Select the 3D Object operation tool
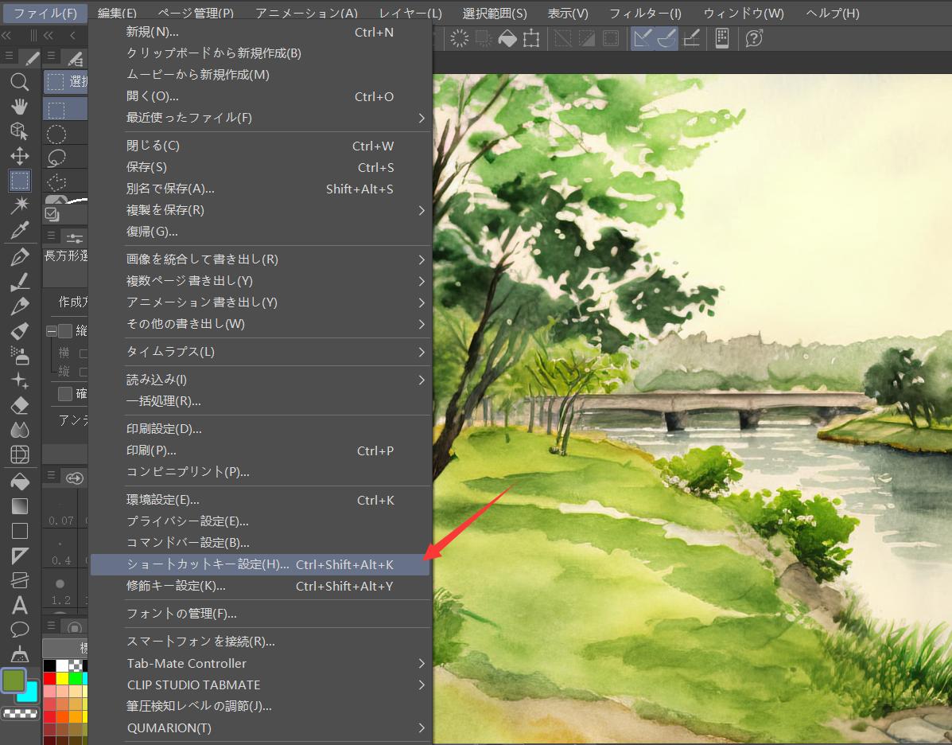The width and height of the screenshot is (952, 745). [19, 131]
